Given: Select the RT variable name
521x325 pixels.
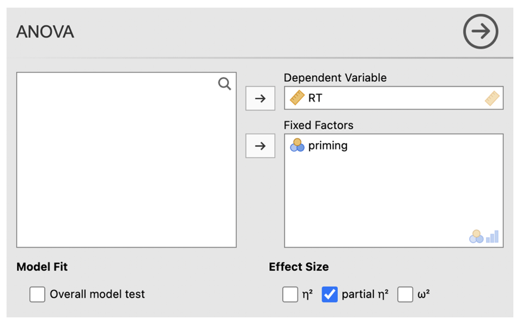Looking at the screenshot, I should click(315, 99).
